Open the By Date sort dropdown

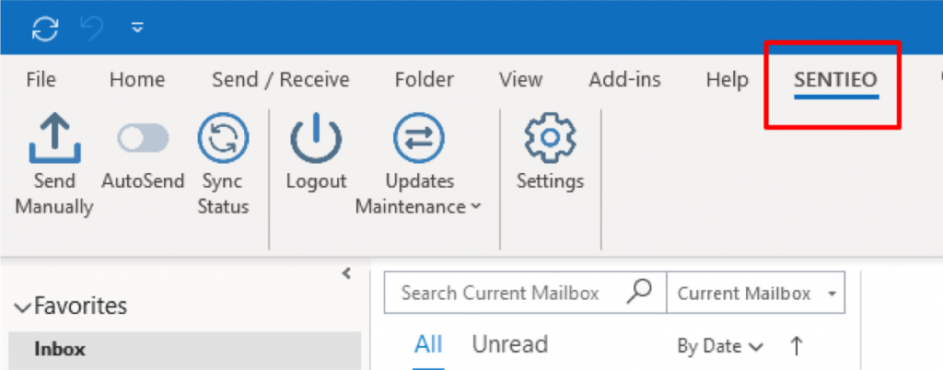[x=720, y=346]
